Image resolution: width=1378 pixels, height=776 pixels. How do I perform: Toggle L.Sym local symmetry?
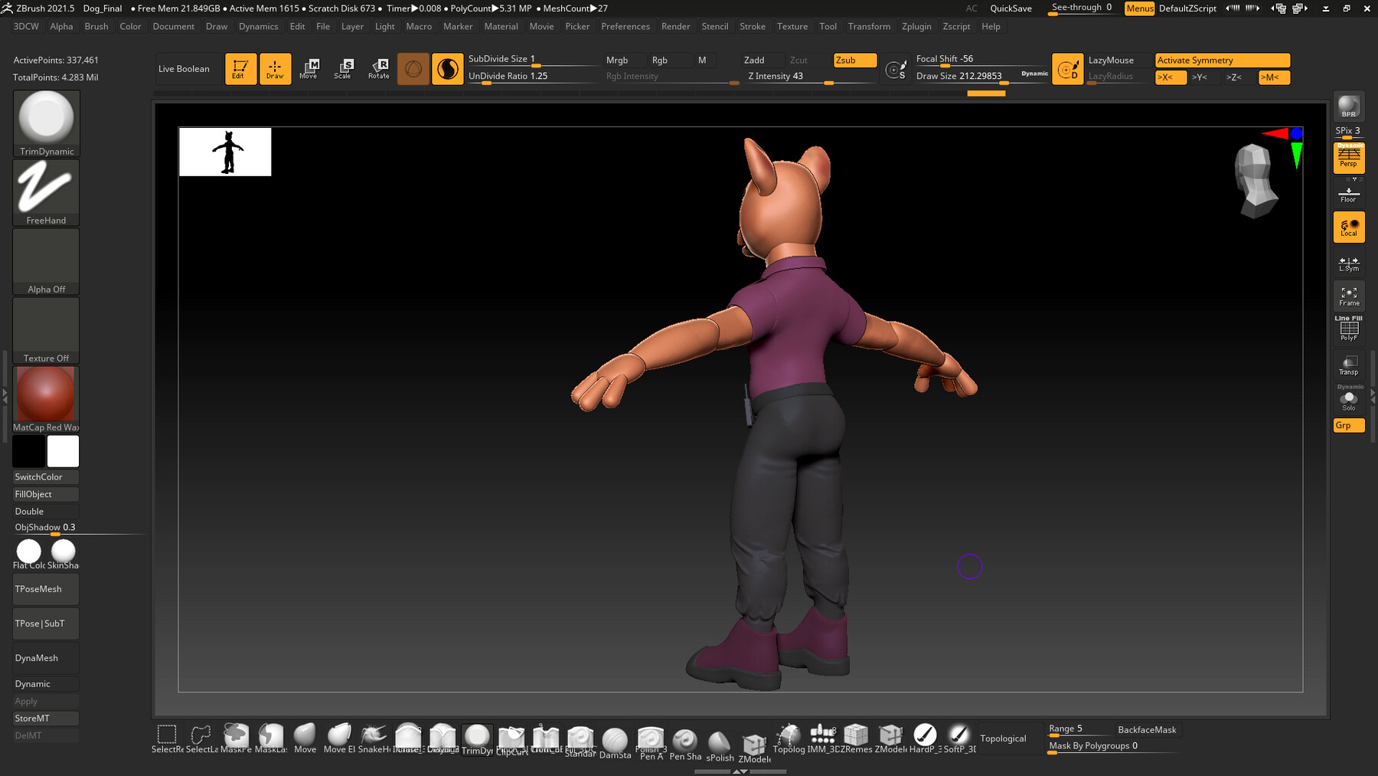tap(1348, 264)
